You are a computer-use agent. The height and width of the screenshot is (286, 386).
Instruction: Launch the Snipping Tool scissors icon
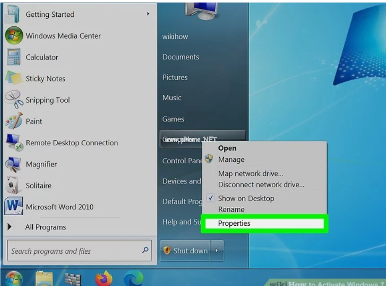click(x=13, y=100)
